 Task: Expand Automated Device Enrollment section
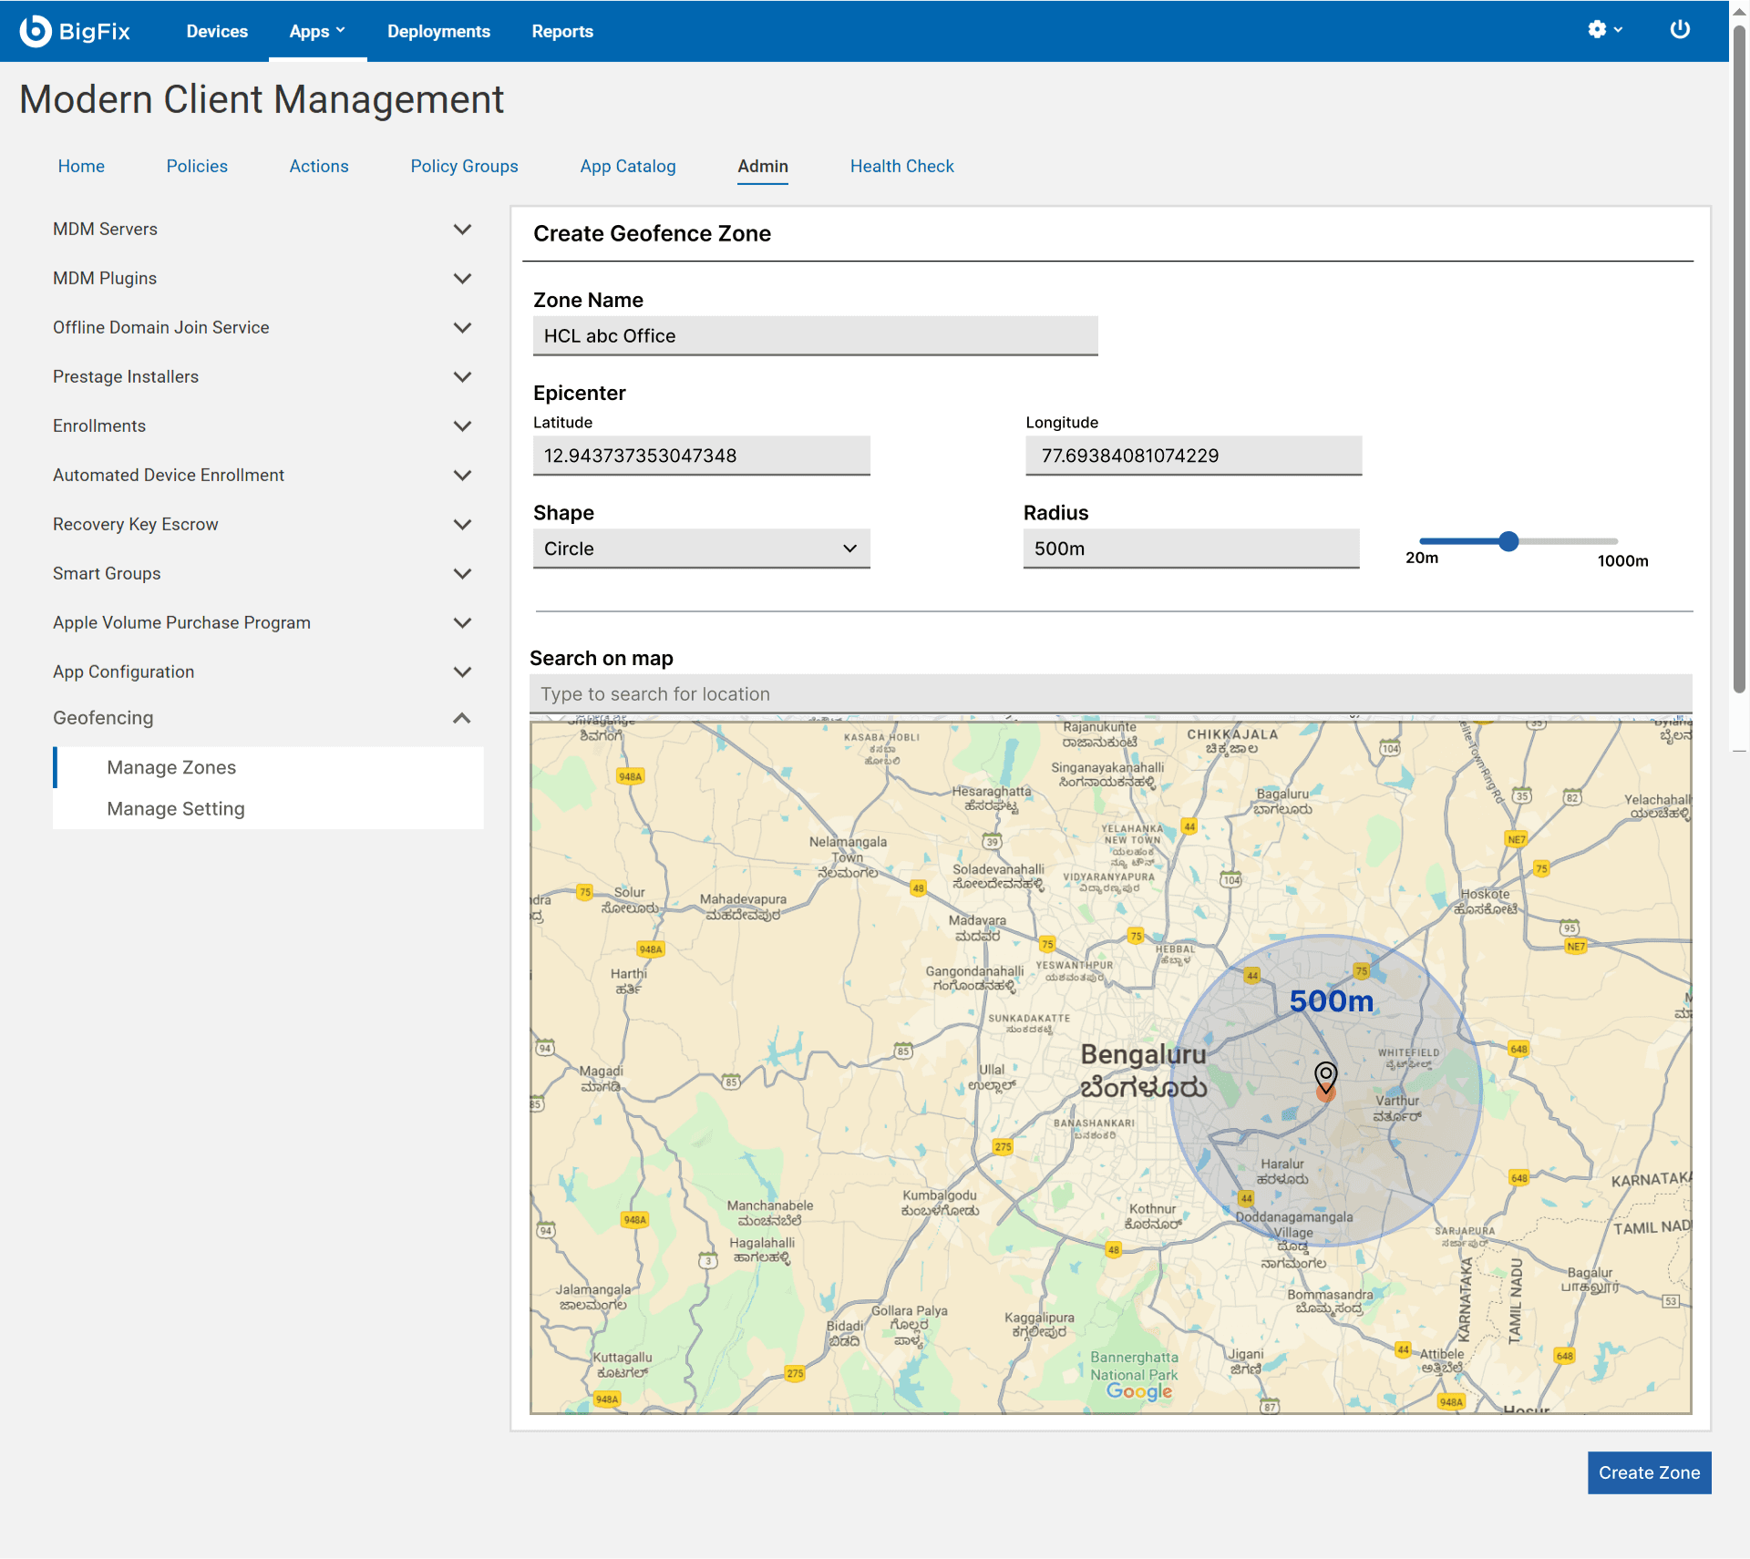(462, 475)
